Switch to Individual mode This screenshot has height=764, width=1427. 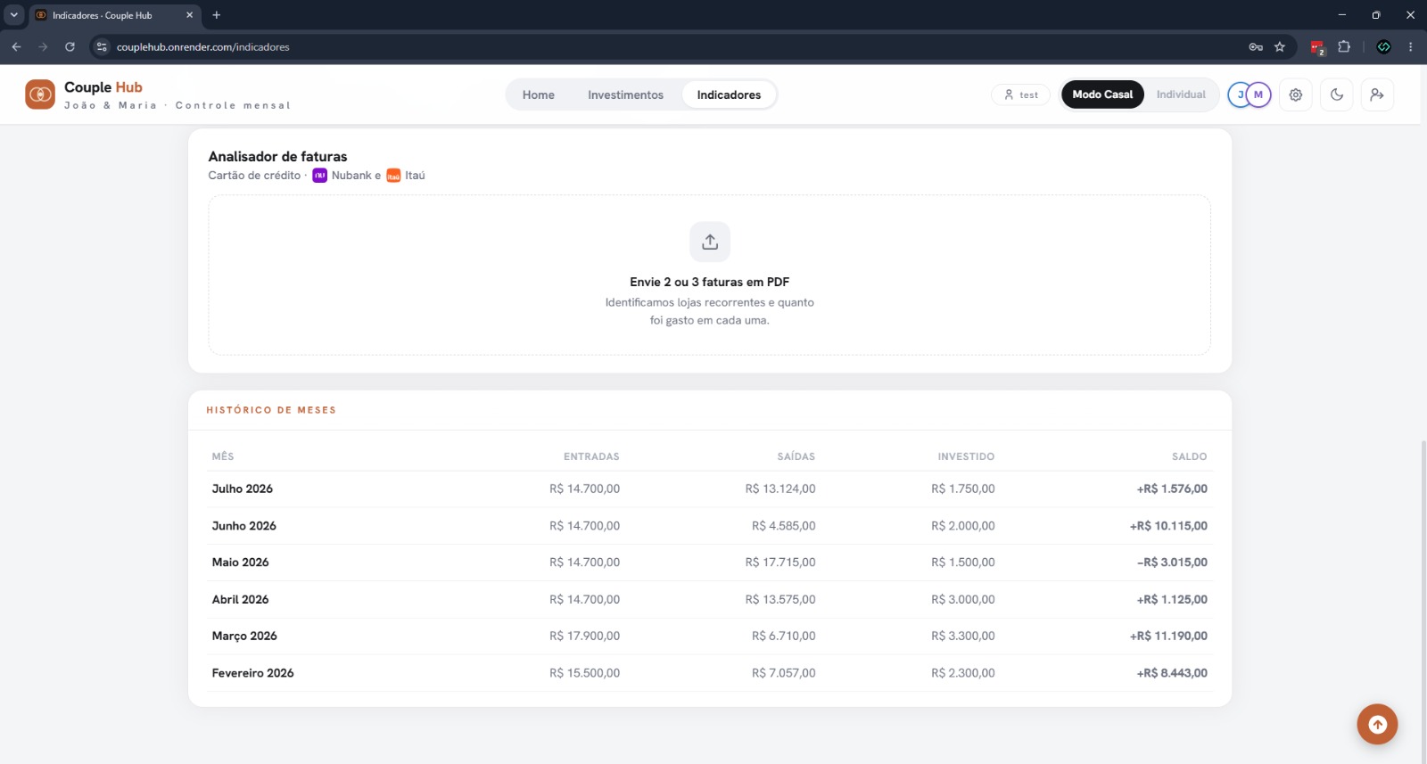click(1181, 94)
